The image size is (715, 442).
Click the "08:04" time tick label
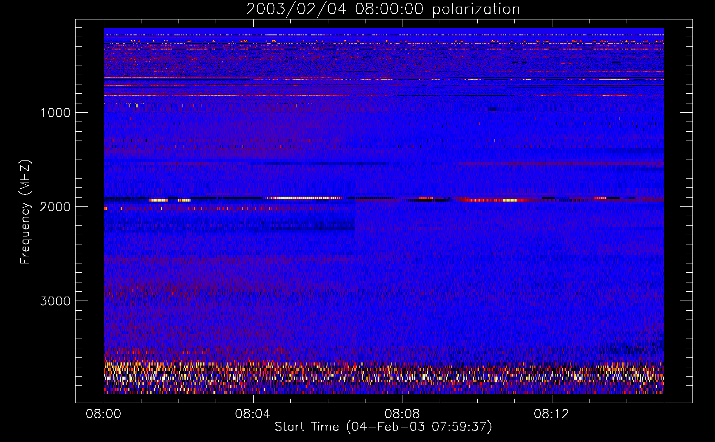(253, 414)
